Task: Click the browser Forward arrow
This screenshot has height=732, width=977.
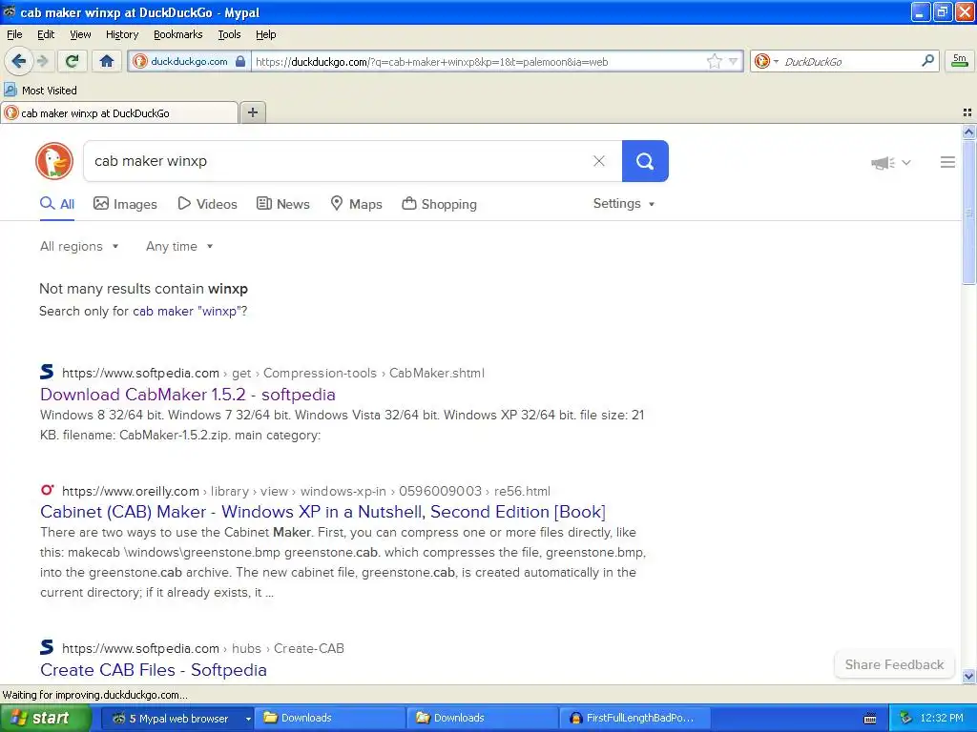Action: pos(42,61)
